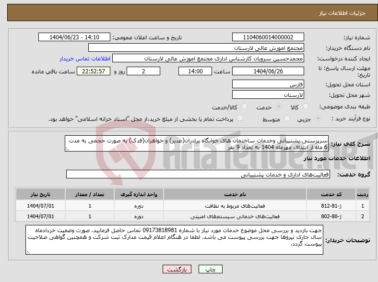
Task: Click the فعالیت‌های خدماتی سیستم‌های امنیتی cell
Action: pyautogui.click(x=235, y=216)
